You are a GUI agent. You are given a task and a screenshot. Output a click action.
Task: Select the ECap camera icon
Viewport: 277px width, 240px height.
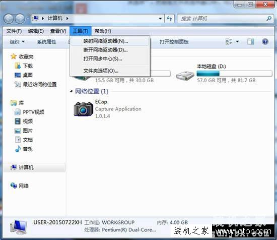pos(83,109)
